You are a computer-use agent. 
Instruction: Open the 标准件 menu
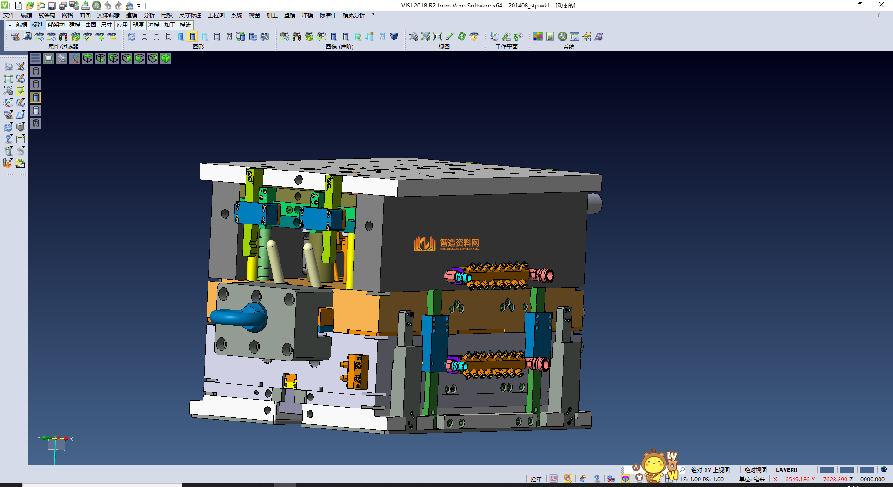coord(327,15)
